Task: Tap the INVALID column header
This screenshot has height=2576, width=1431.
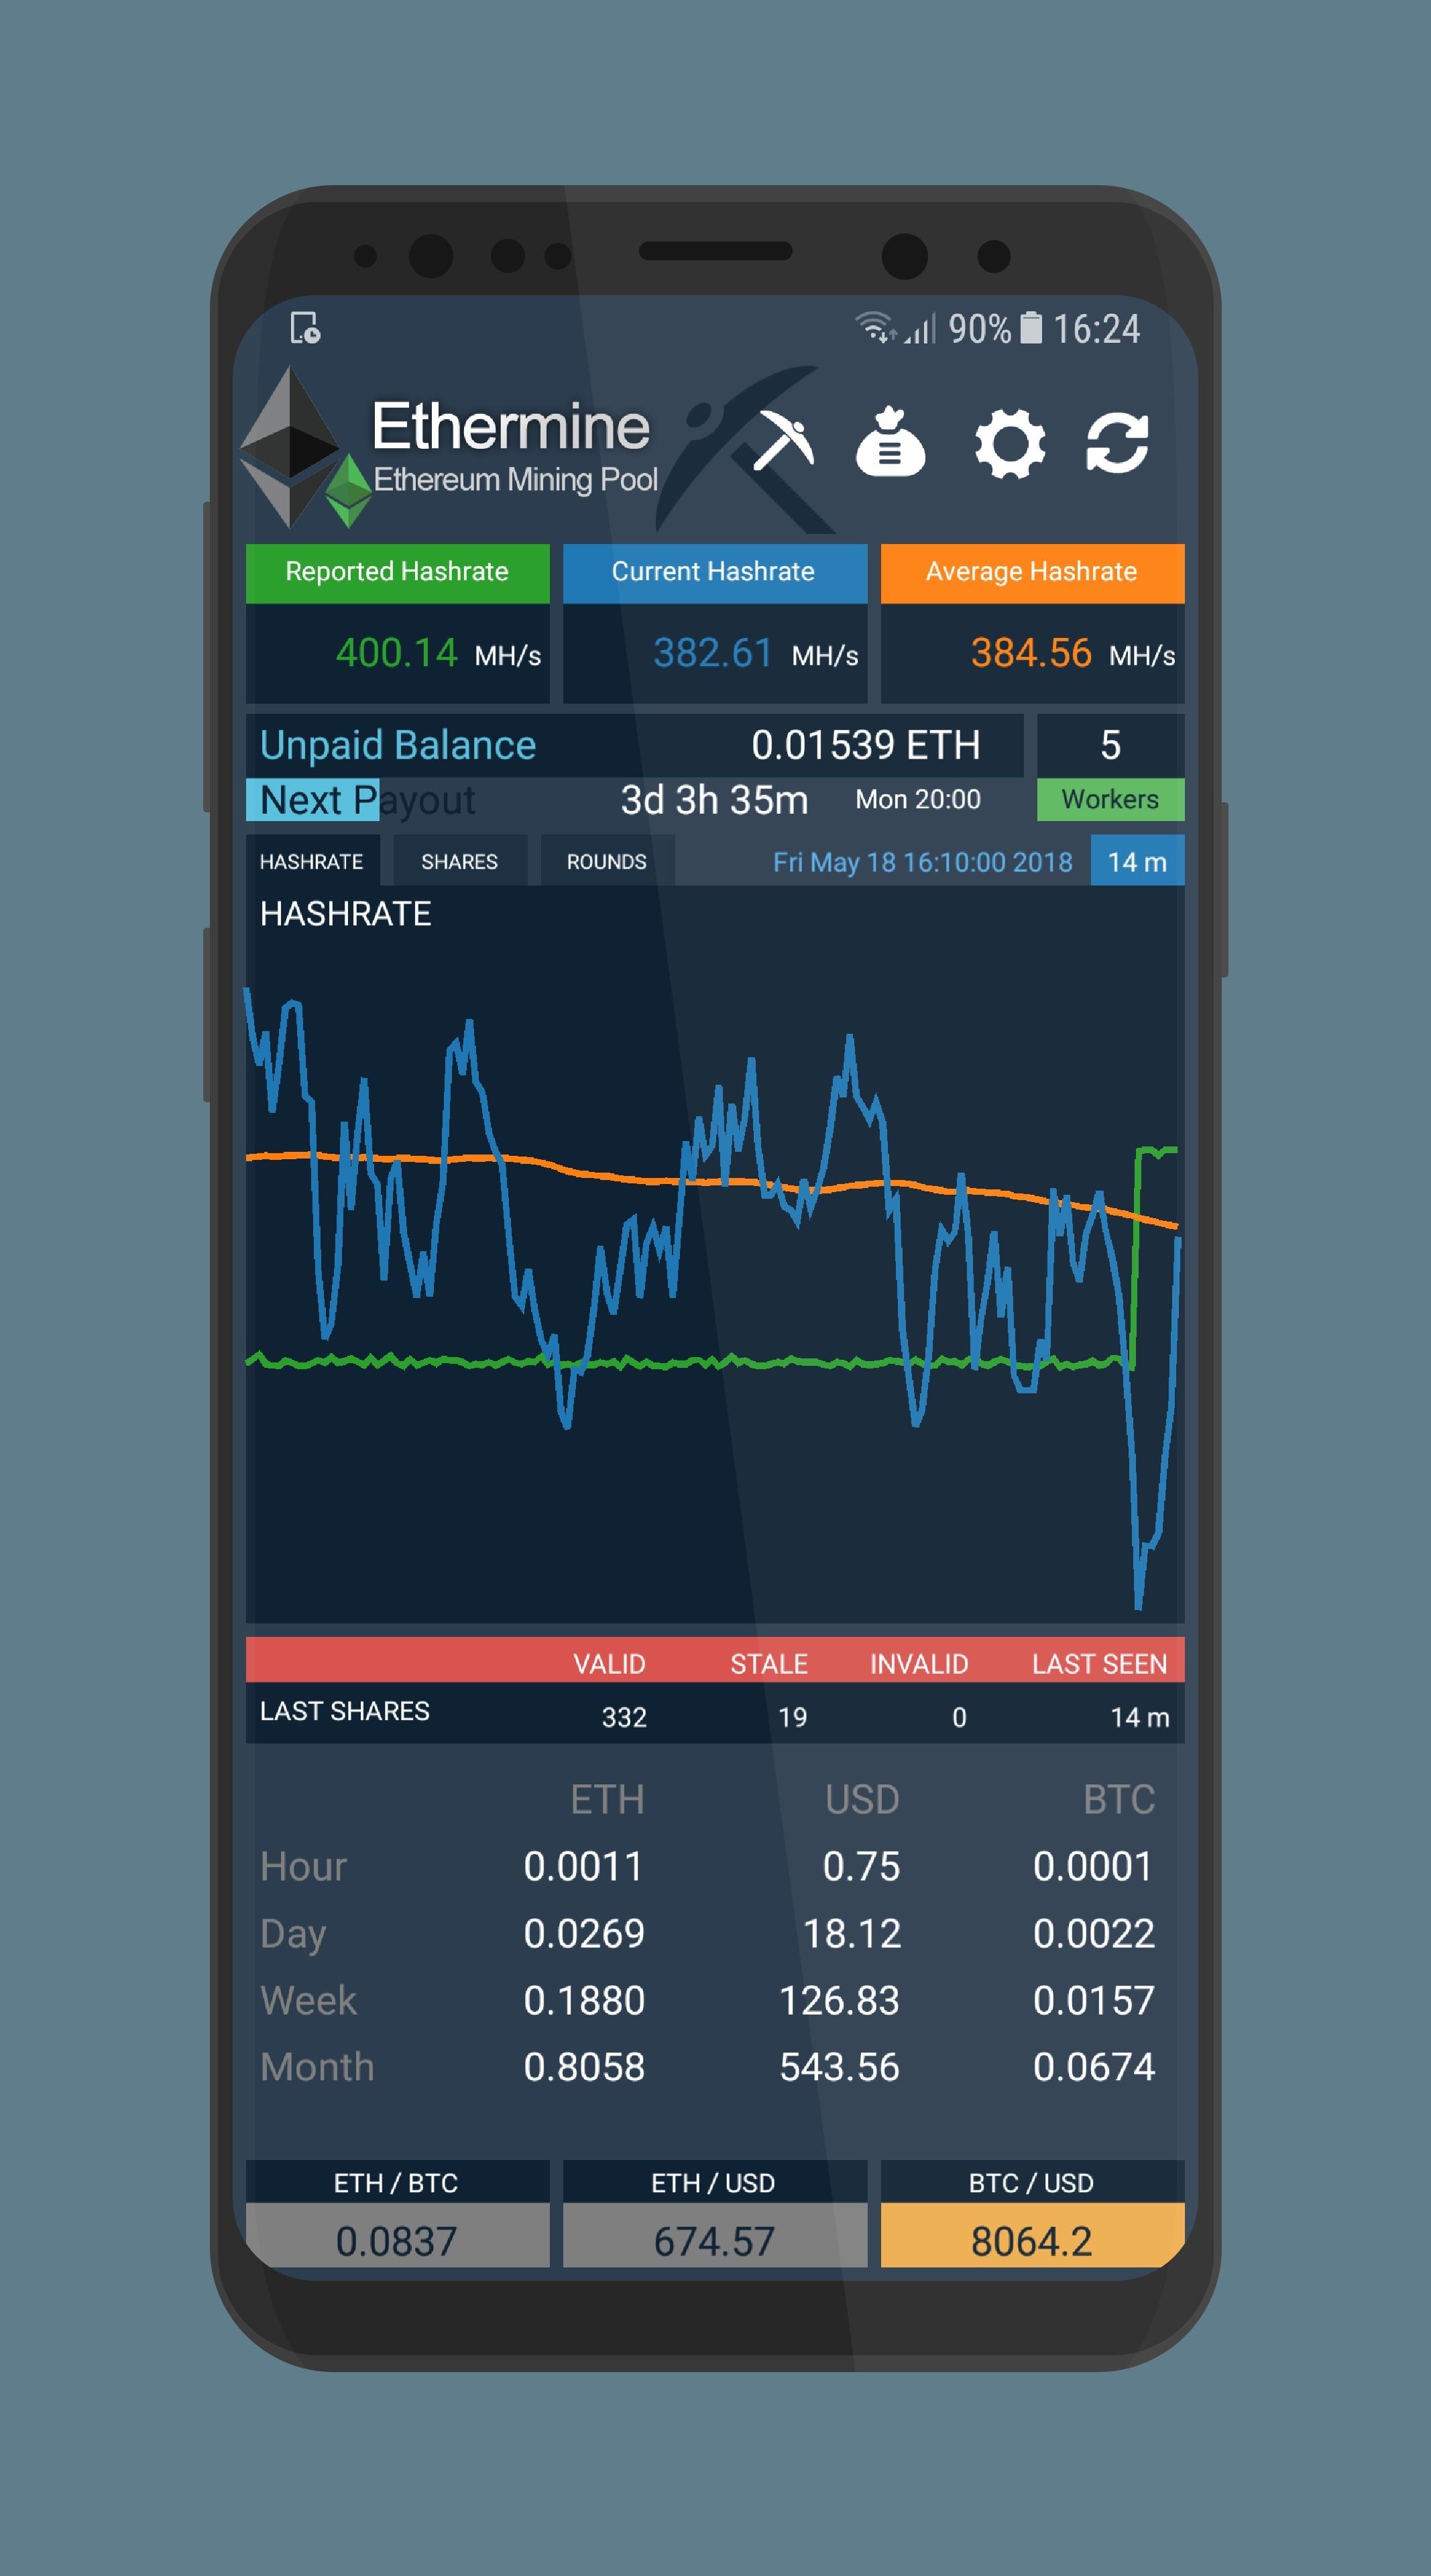Action: click(919, 1664)
